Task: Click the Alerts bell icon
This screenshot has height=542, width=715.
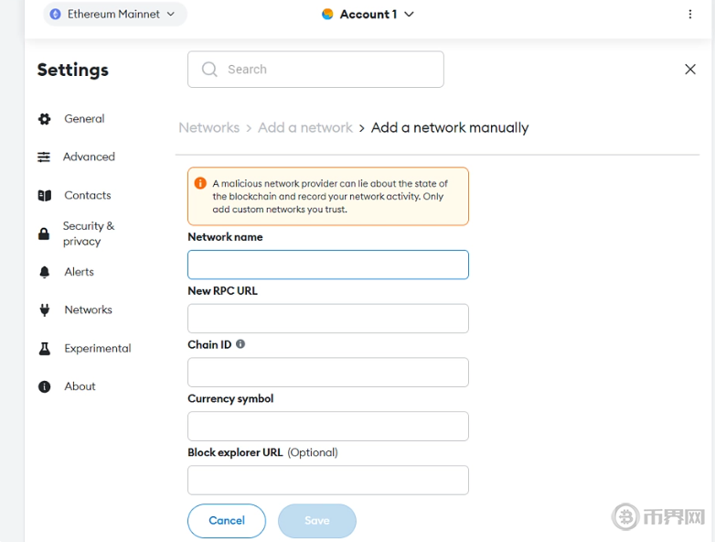Action: (x=44, y=272)
